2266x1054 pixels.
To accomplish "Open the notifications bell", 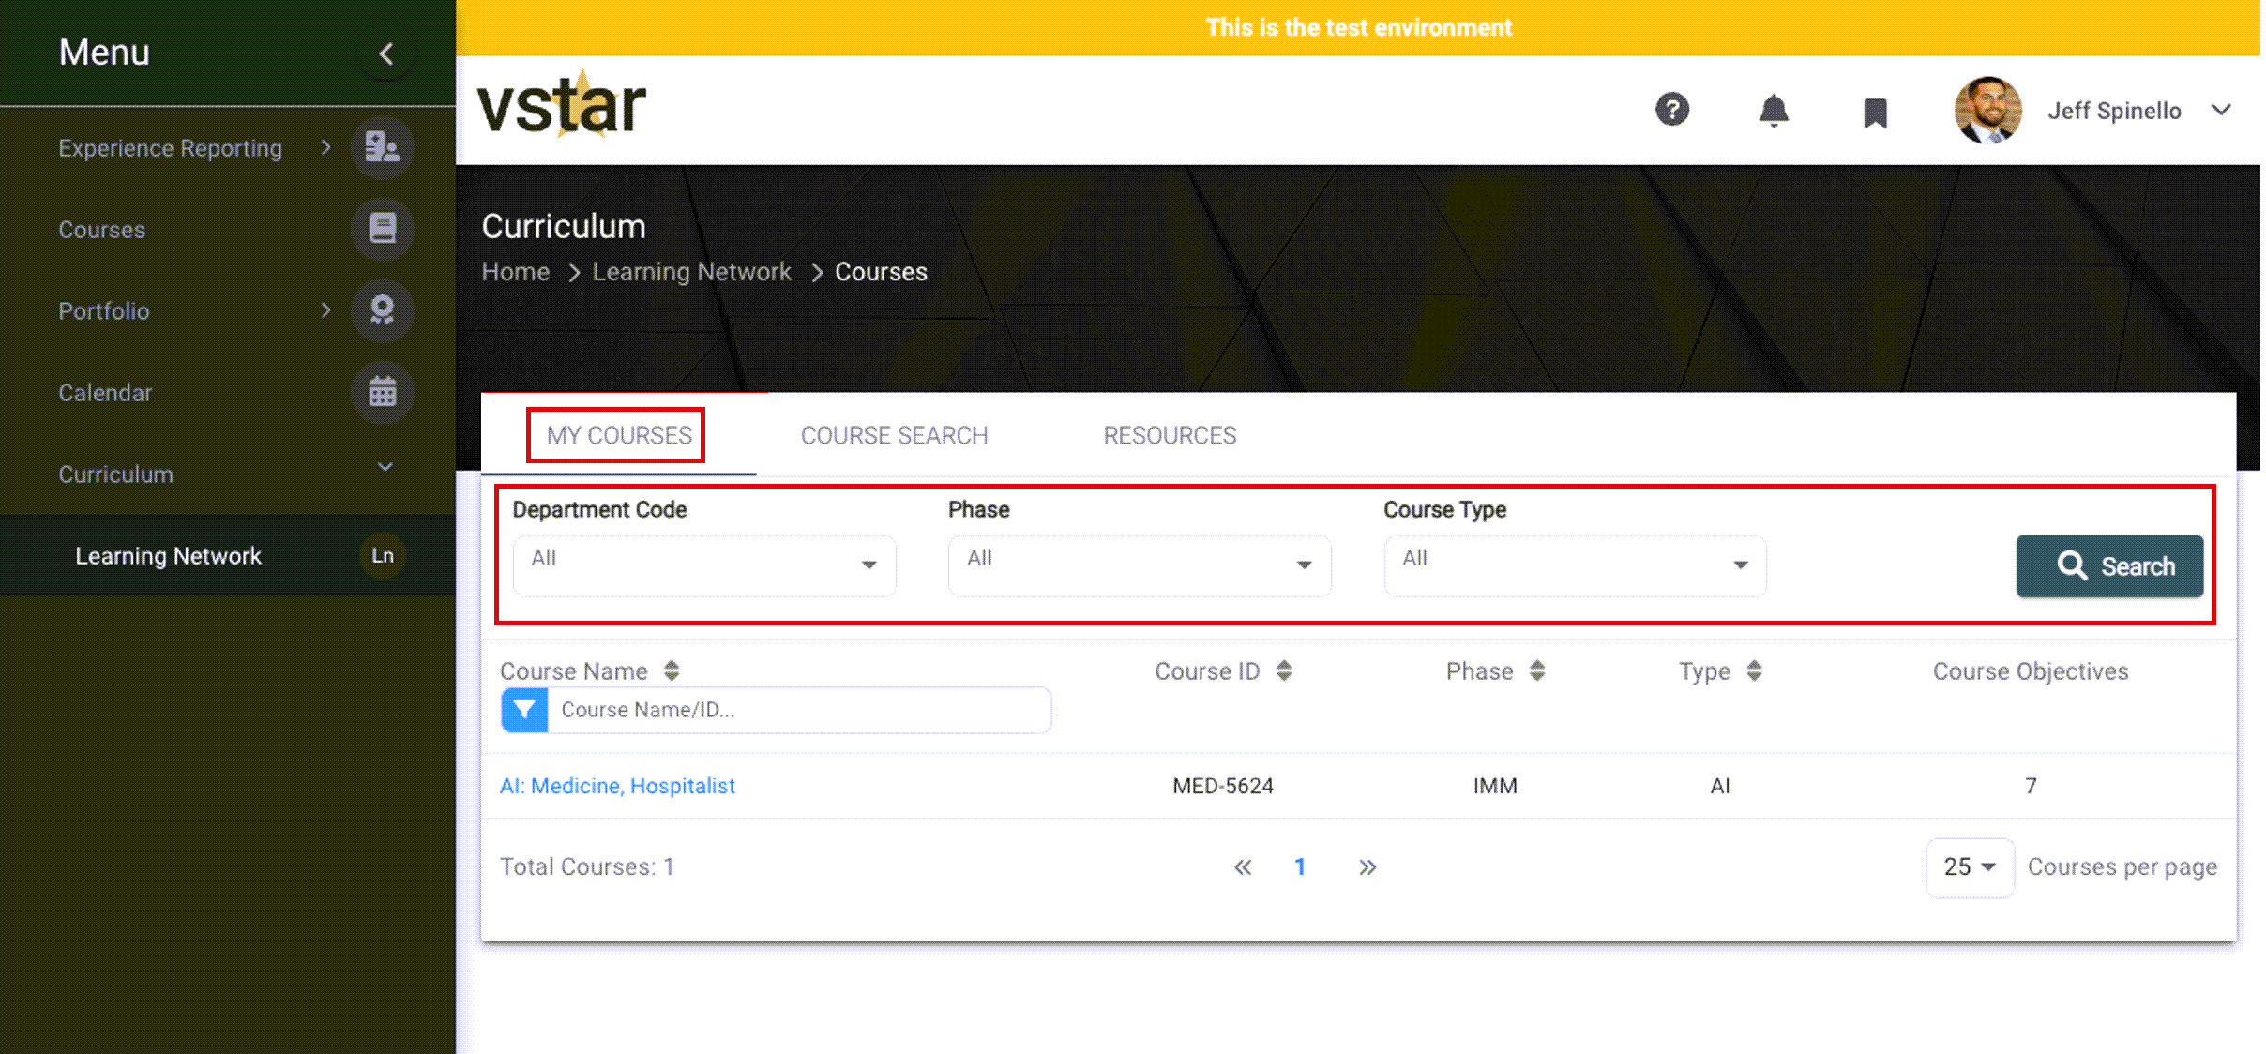I will (1773, 111).
